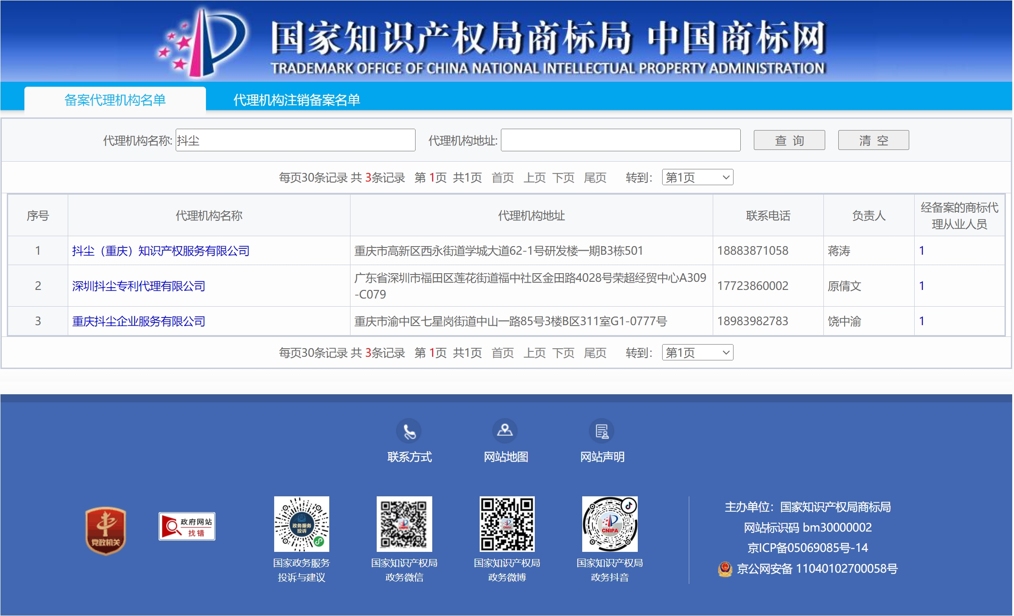
Task: Click the 联系方式 footer text link
Action: pyautogui.click(x=409, y=457)
